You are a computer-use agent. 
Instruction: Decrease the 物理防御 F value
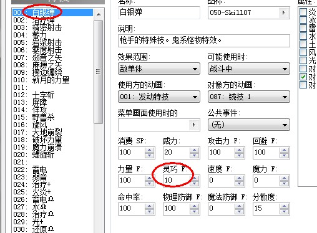point(195,212)
